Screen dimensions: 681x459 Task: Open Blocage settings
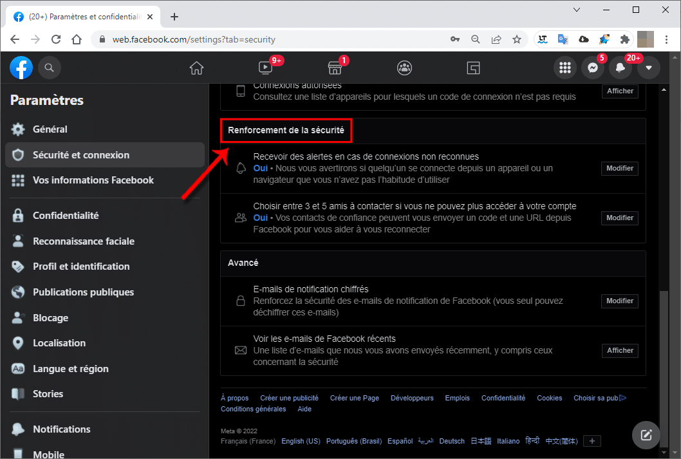pos(105,318)
